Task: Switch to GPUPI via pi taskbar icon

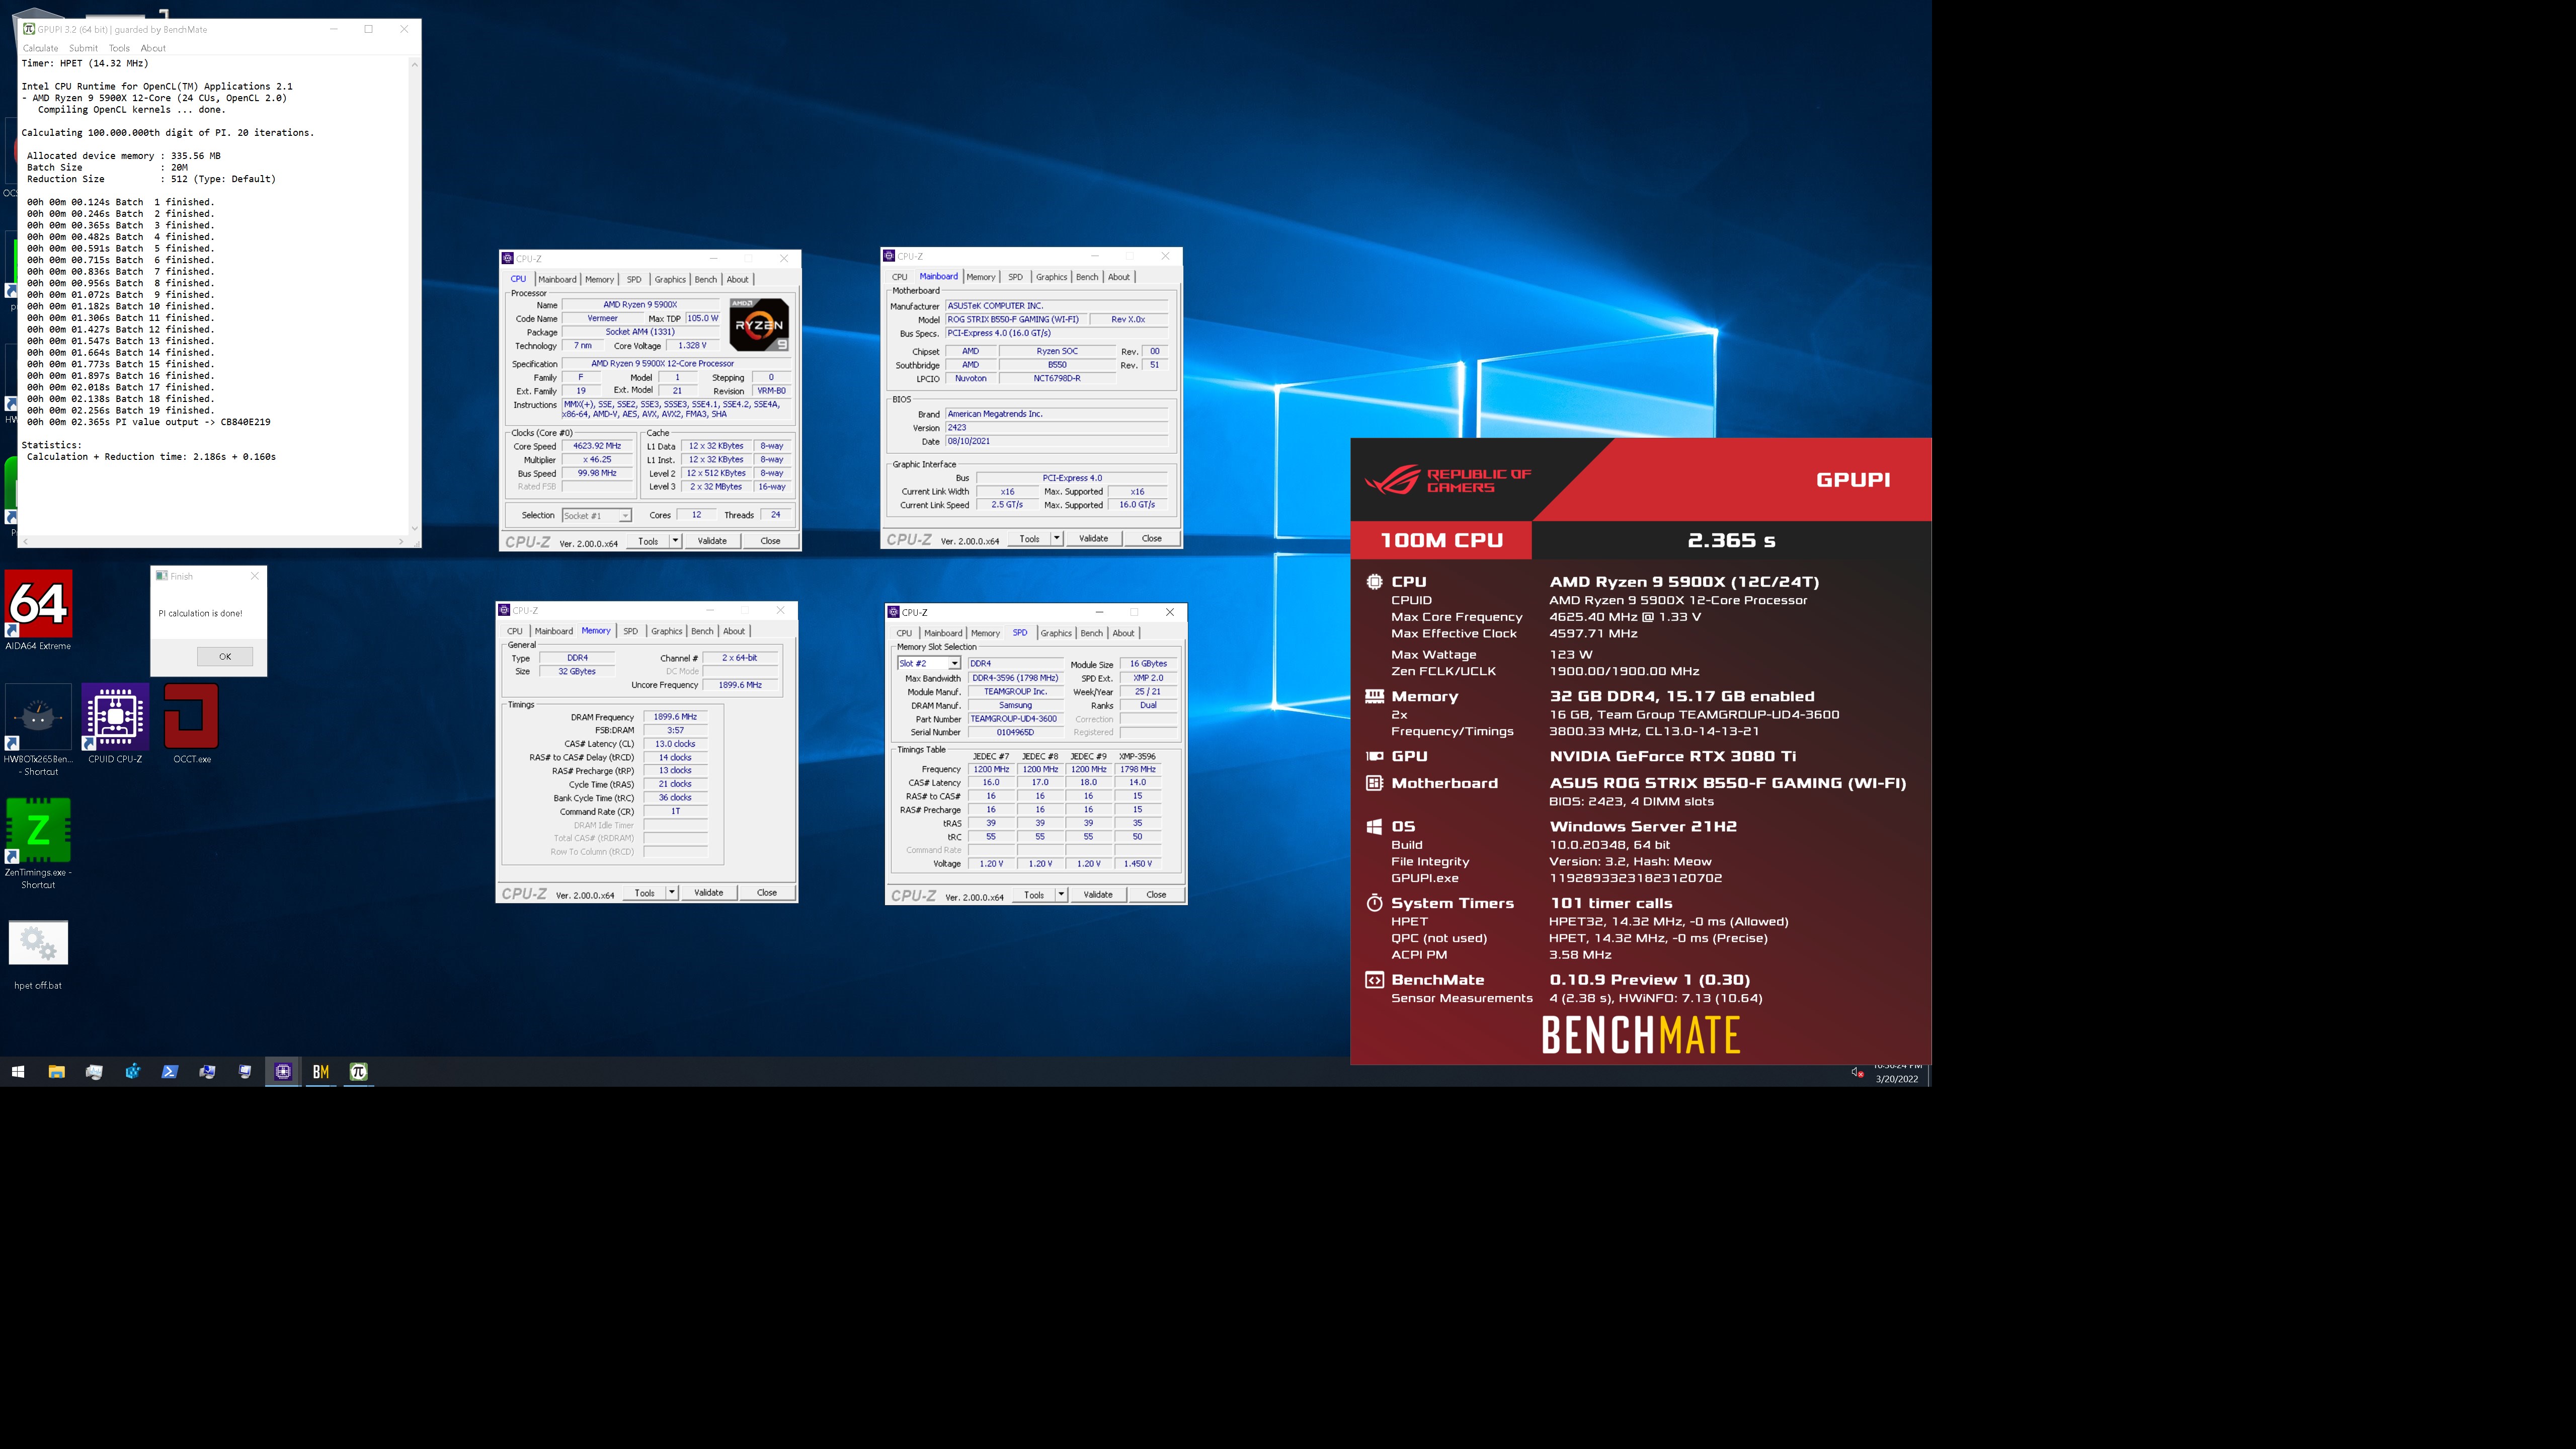Action: (x=359, y=1072)
